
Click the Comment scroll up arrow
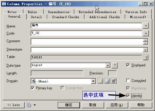[145, 40]
